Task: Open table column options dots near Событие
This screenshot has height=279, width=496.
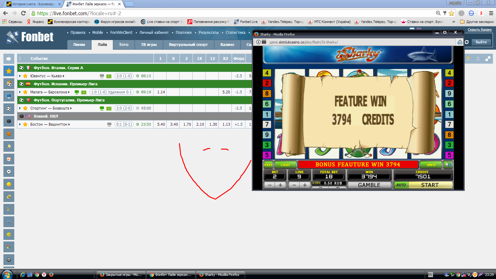Action: [20, 58]
